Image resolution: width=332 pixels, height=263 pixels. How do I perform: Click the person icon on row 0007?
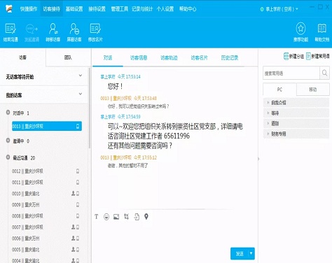click(x=73, y=227)
